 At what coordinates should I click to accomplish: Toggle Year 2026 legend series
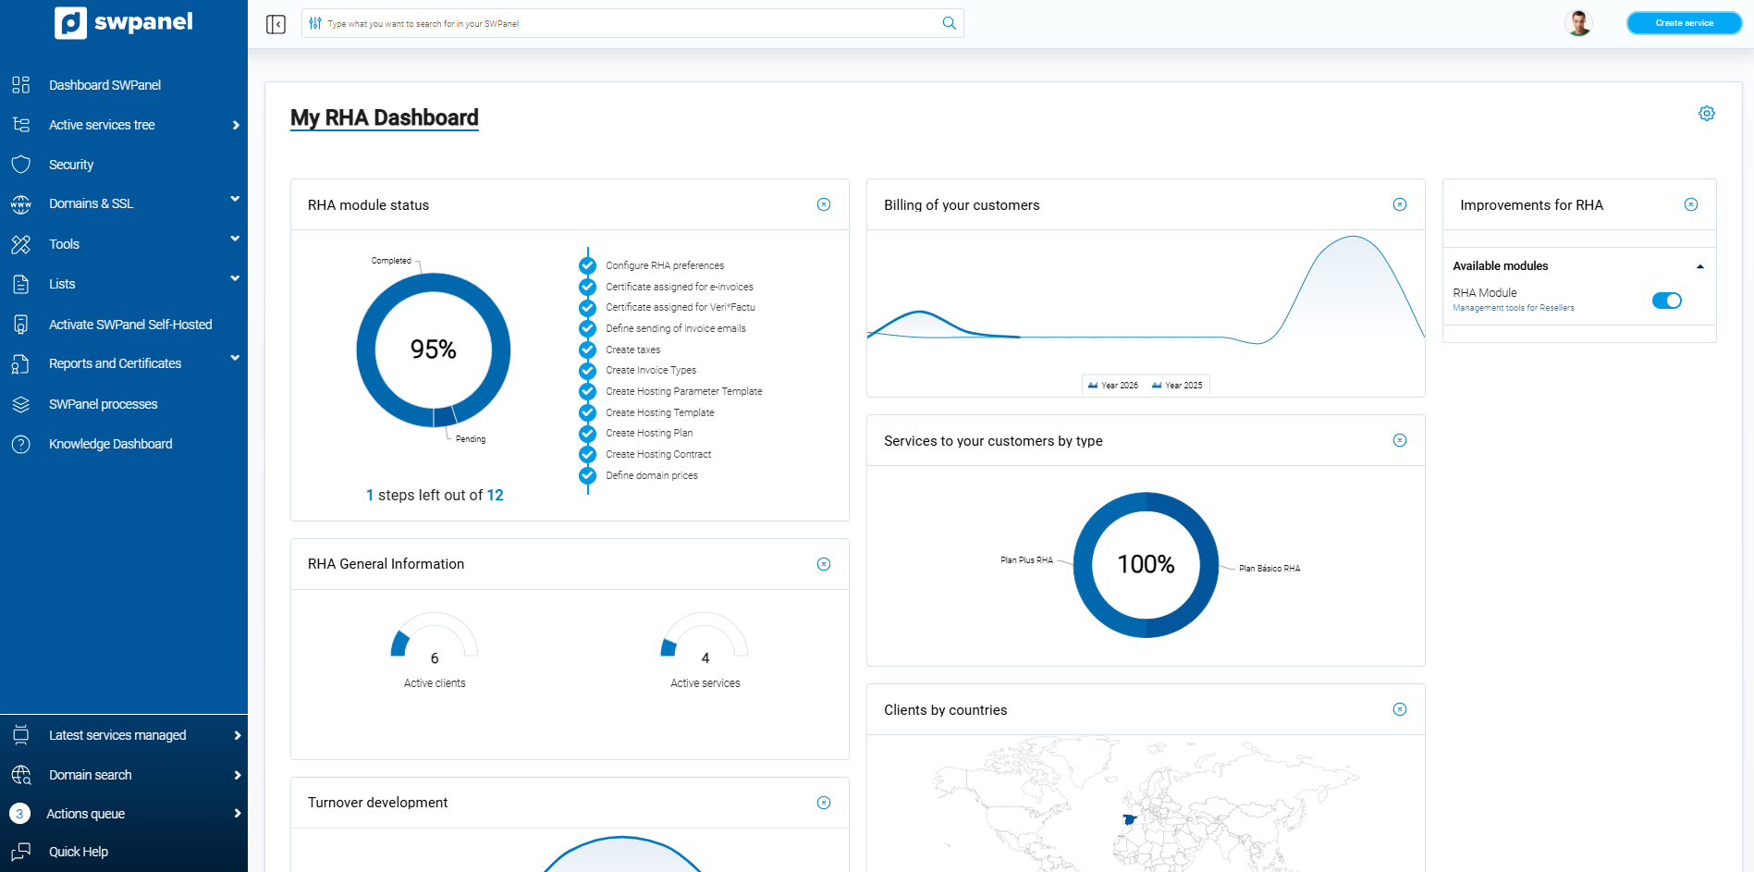pos(1113,386)
